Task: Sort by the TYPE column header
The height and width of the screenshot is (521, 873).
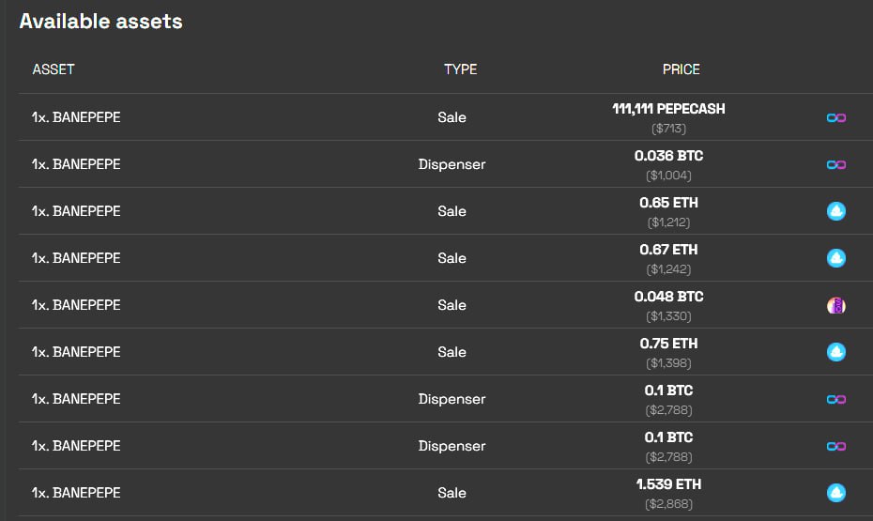Action: pyautogui.click(x=460, y=69)
